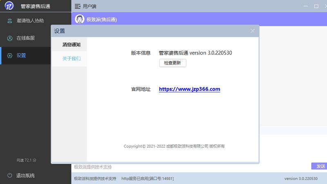Select the 关于我们 tab
Viewport: 327px width, 184px height.
[x=71, y=58]
